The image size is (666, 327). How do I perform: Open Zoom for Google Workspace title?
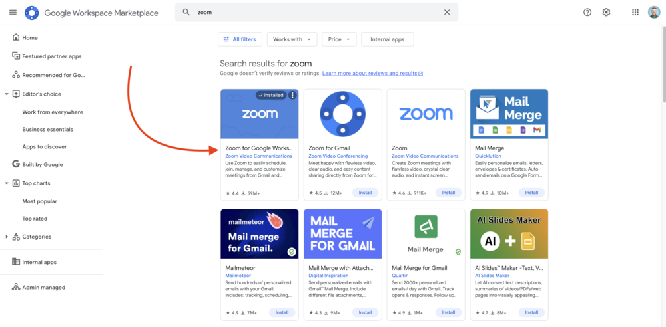pyautogui.click(x=259, y=148)
